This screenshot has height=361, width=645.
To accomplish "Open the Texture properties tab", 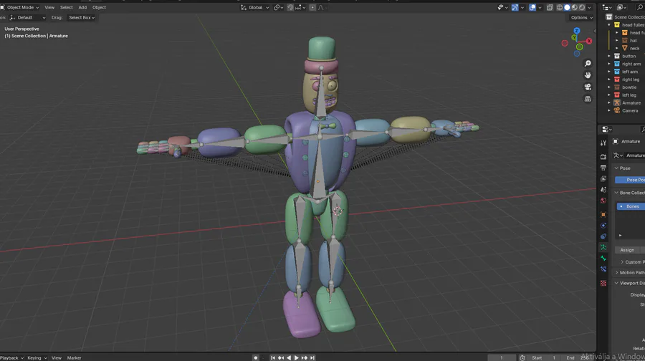I will click(603, 283).
